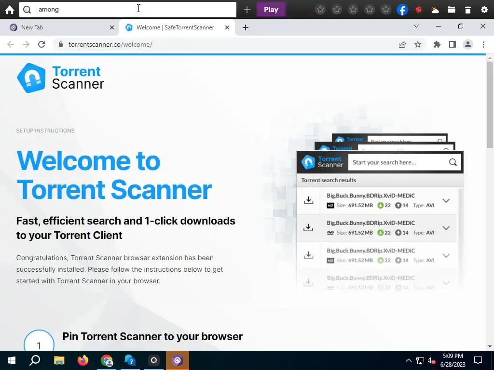The width and height of the screenshot is (494, 370).
Task: Open the settings gear in top bar
Action: (484, 10)
